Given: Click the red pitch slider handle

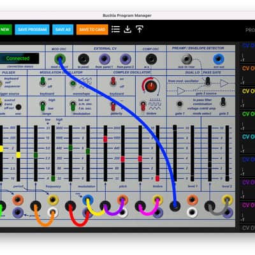Looking at the screenshot, I should 122,159.
